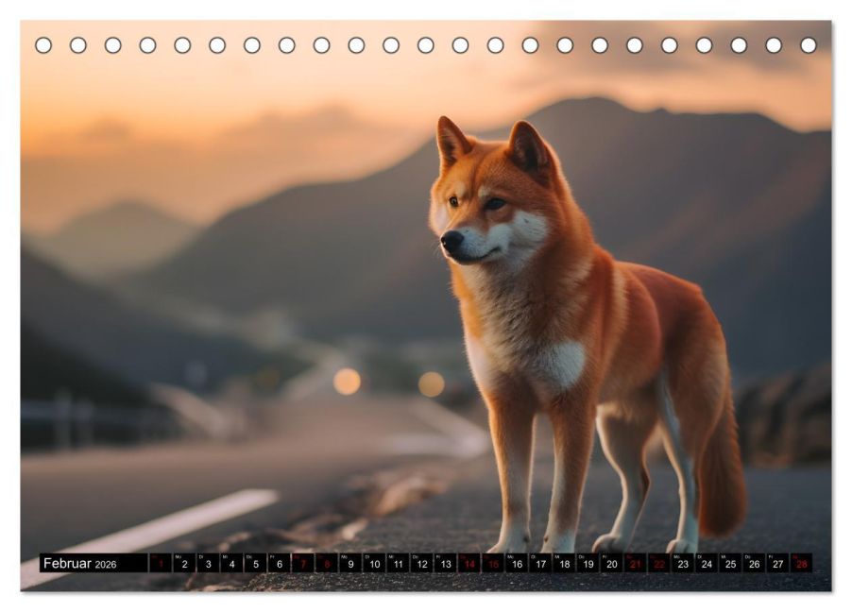Select red day 14 in the calendar strip
852x612 pixels.
(x=469, y=563)
